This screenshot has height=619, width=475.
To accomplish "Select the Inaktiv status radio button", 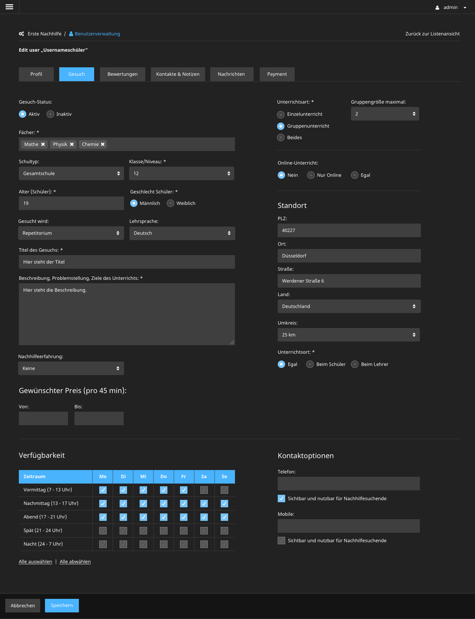I will click(x=50, y=114).
